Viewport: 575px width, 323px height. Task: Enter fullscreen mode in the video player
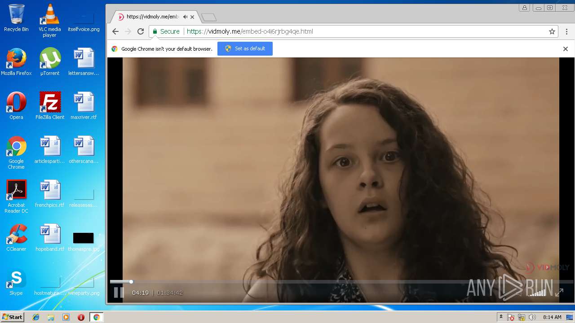tap(559, 292)
